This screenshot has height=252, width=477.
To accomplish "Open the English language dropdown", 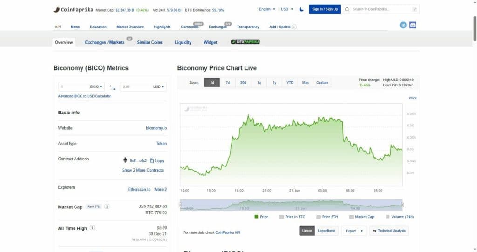I will tap(267, 9).
